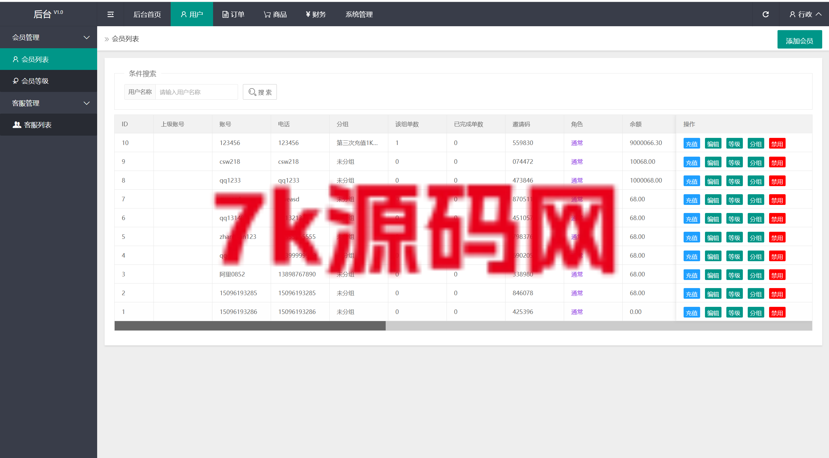Click the 添加会员 button

click(800, 40)
